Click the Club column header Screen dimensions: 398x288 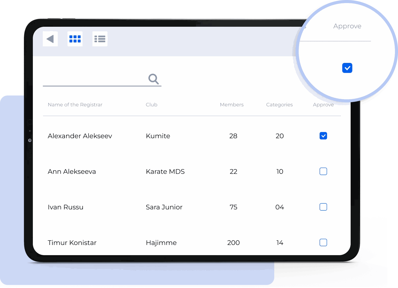click(152, 105)
